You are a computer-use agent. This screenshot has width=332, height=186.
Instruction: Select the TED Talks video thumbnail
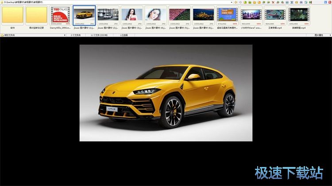click(x=60, y=15)
